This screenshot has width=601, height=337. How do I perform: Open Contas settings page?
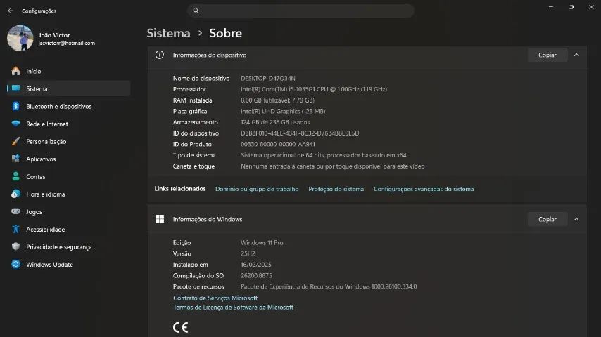point(68,177)
